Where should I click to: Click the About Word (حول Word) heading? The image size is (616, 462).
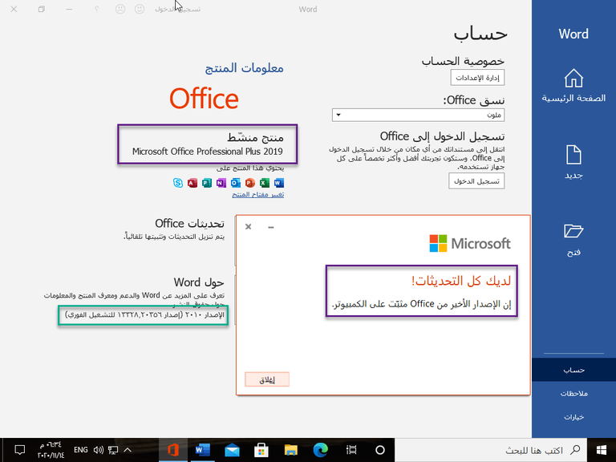pos(199,282)
